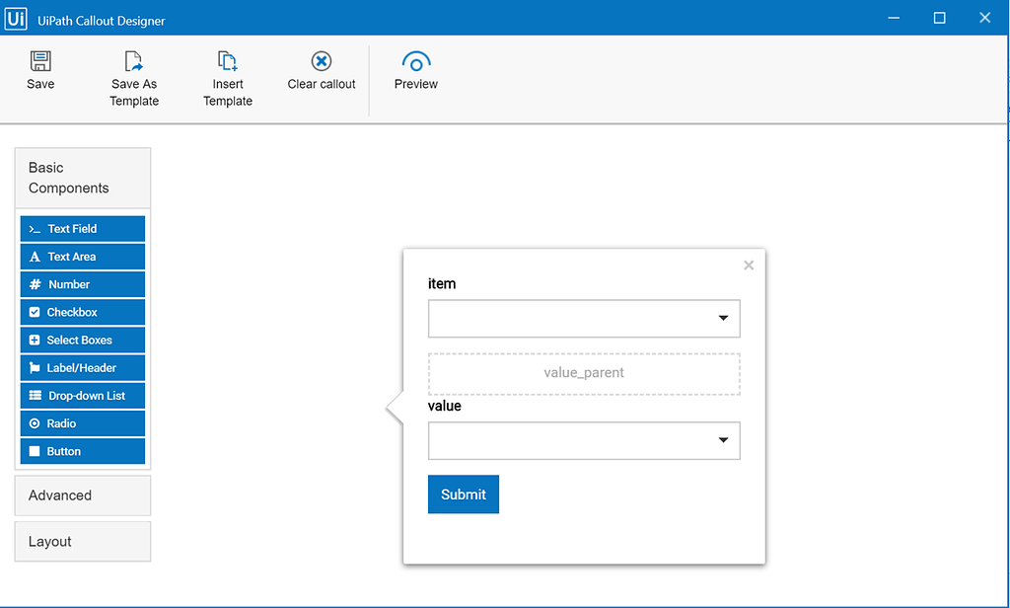Choose the Select Boxes component
This screenshot has width=1010, height=608.
[83, 340]
